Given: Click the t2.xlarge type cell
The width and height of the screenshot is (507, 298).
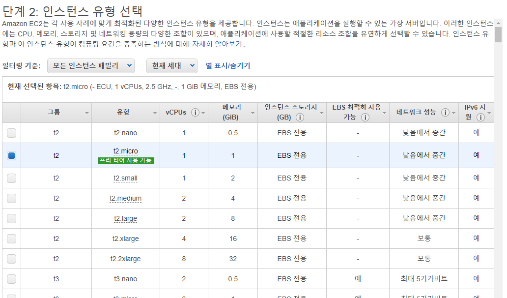Looking at the screenshot, I should (x=125, y=238).
